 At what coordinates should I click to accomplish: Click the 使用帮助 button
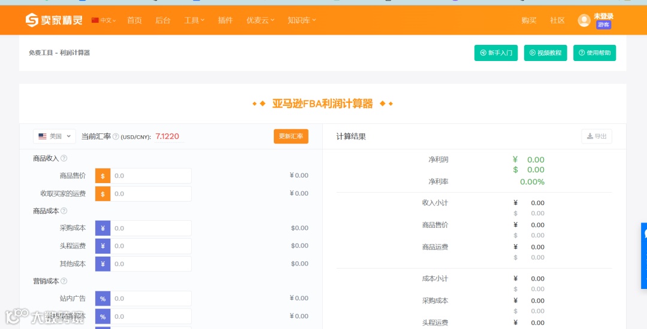tap(595, 53)
